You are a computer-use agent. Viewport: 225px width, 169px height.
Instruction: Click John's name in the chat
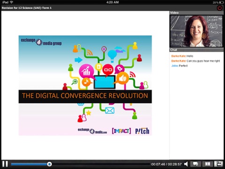pos(175,66)
